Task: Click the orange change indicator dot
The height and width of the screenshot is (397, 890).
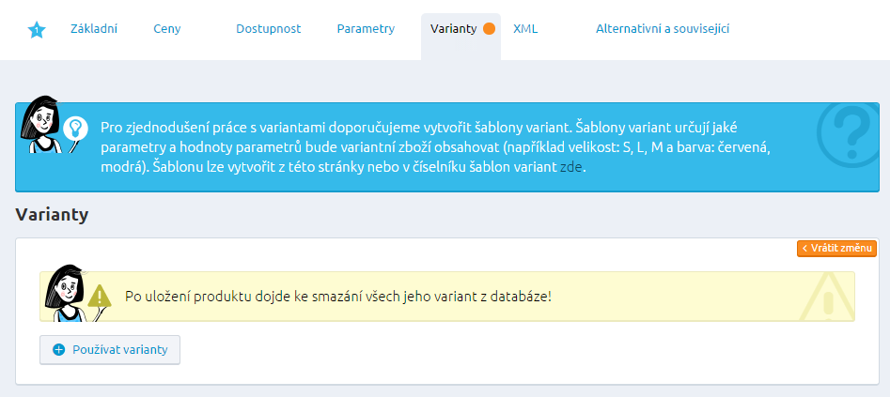Action: [489, 29]
